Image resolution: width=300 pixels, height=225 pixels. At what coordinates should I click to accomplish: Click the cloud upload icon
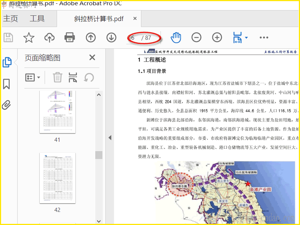[x=49, y=37]
